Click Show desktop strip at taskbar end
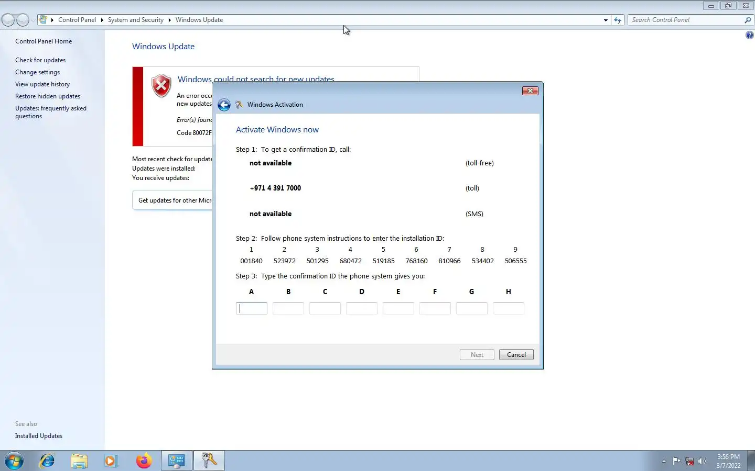This screenshot has width=755, height=471. pos(751,461)
